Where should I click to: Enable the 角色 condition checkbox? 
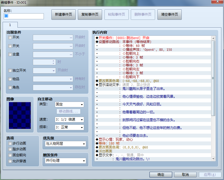point(10,87)
